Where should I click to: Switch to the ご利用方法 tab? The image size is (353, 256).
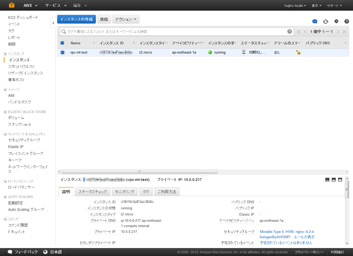(x=167, y=192)
